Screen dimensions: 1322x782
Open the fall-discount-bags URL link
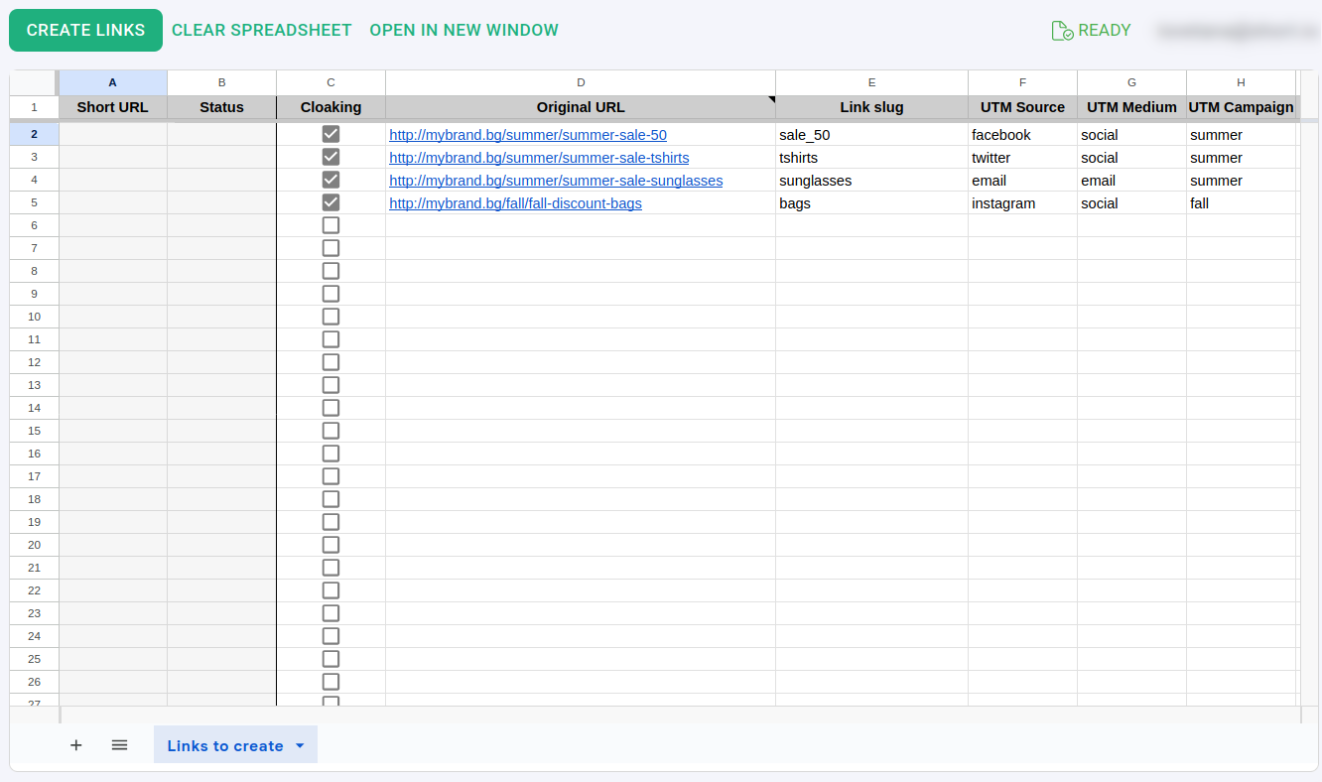tap(515, 203)
